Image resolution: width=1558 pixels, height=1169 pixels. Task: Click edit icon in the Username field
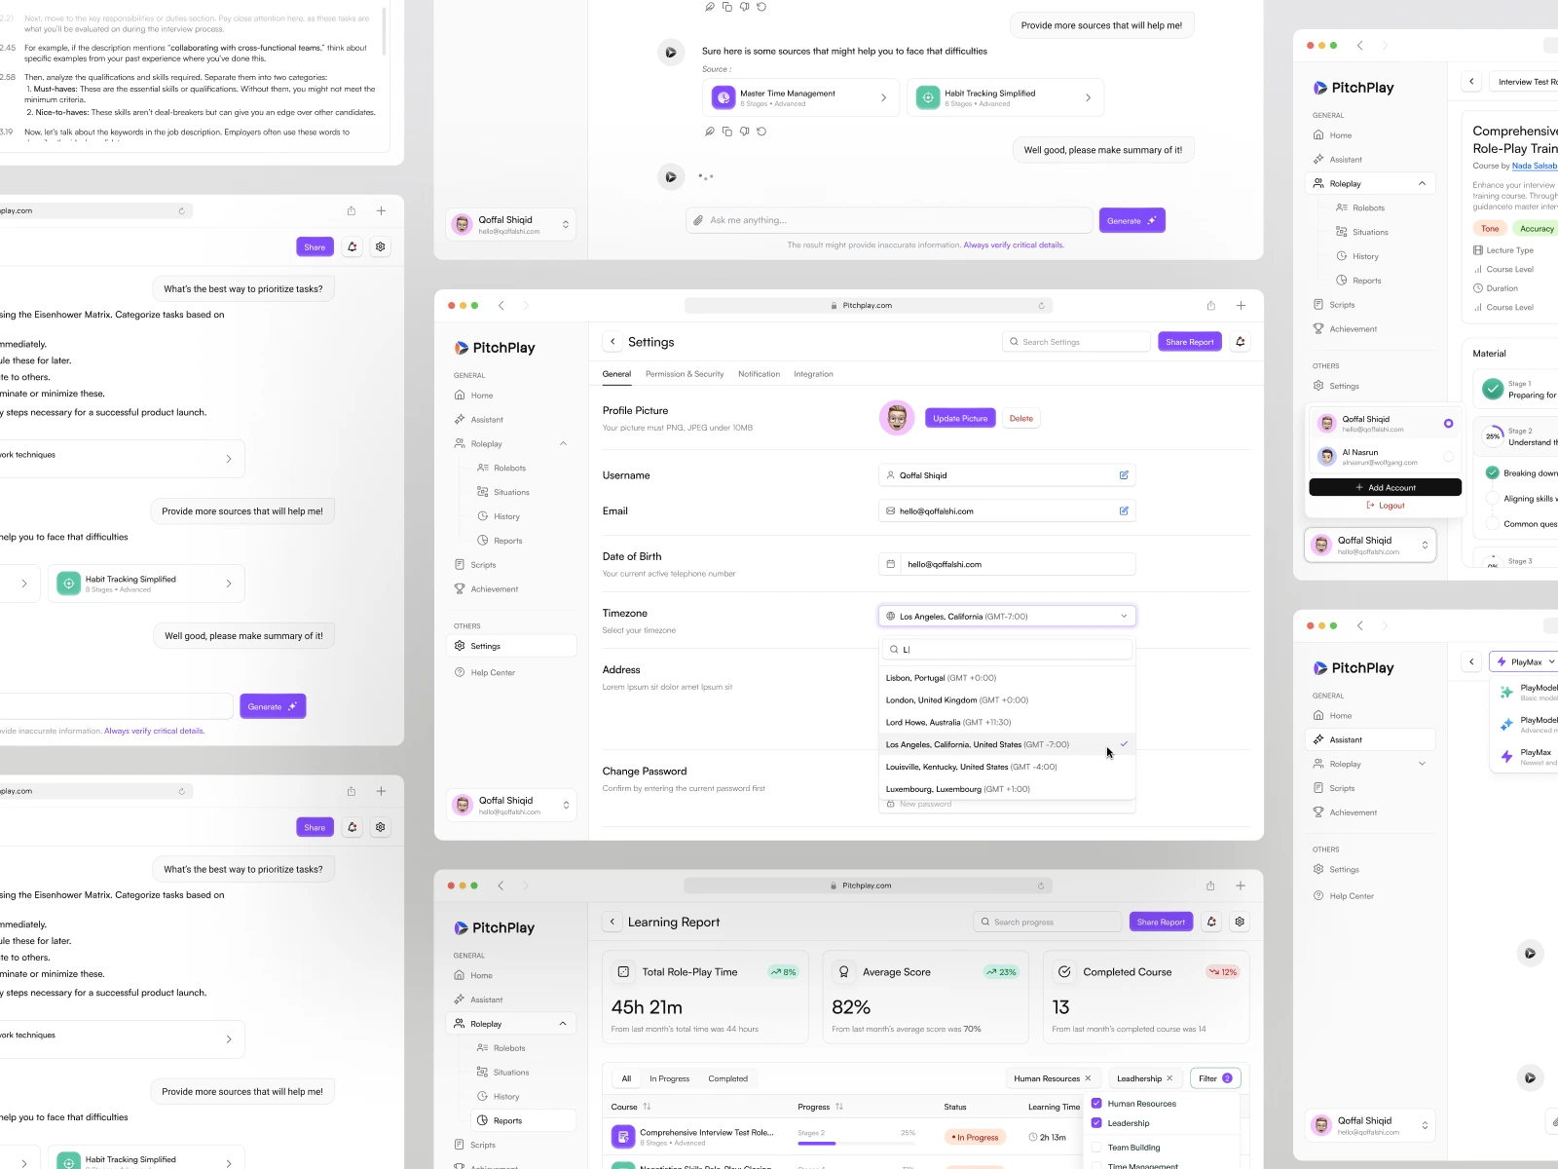click(x=1124, y=475)
